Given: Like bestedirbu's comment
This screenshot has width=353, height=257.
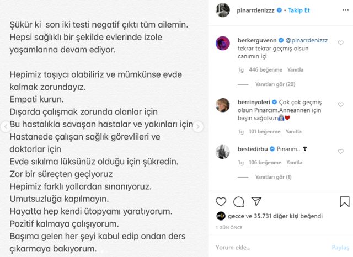Looking at the screenshot, I should [x=340, y=151].
